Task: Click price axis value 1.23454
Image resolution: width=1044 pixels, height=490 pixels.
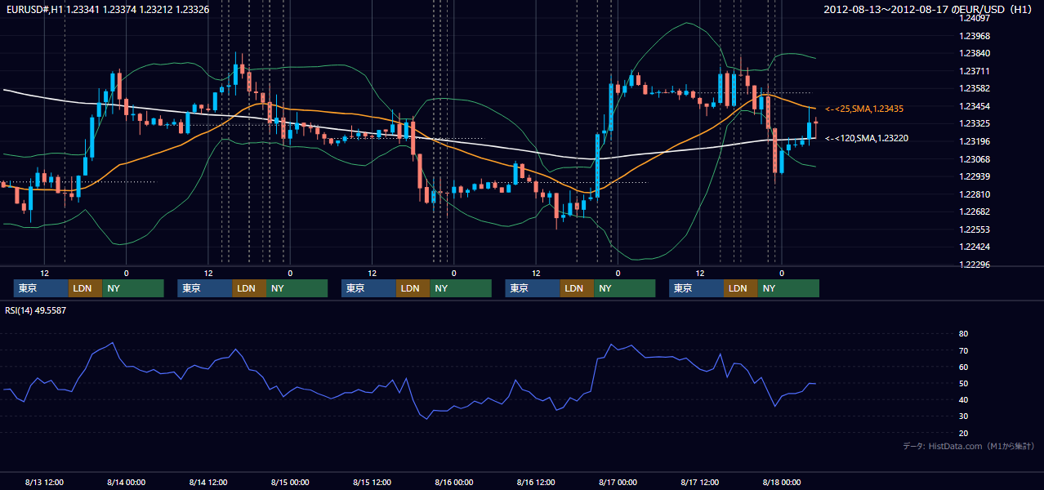Action: pos(975,106)
